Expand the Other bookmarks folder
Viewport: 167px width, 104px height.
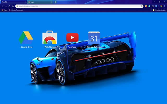pyautogui.click(x=159, y=10)
